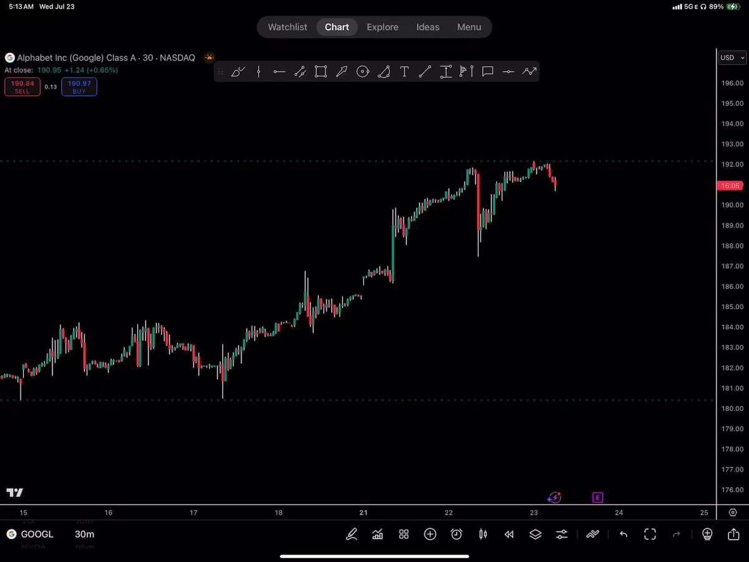The width and height of the screenshot is (749, 562).
Task: Tap the double wavy lines icon
Action: [x=592, y=535]
